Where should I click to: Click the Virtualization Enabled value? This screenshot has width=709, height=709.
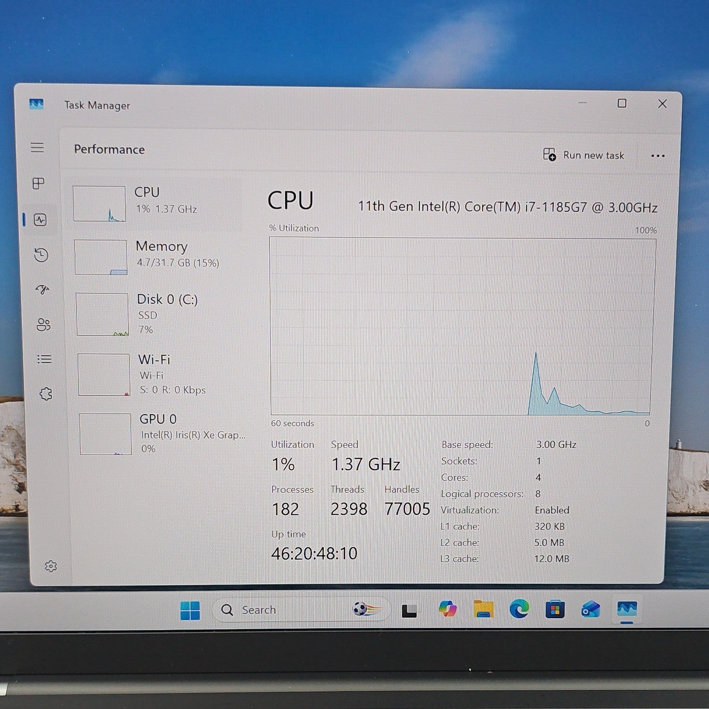(x=552, y=510)
